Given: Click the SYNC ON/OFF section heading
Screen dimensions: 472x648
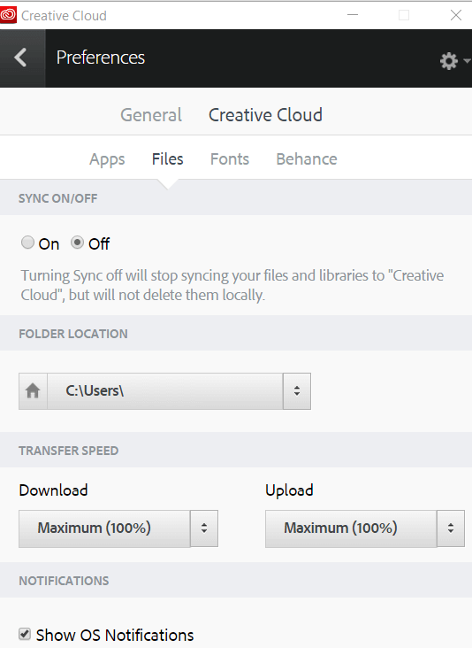Looking at the screenshot, I should [x=58, y=198].
